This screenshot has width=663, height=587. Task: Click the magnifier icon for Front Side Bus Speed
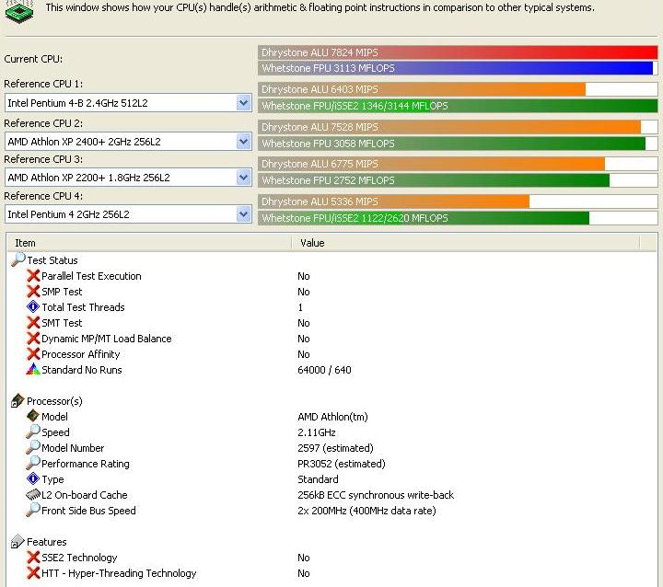pyautogui.click(x=33, y=510)
